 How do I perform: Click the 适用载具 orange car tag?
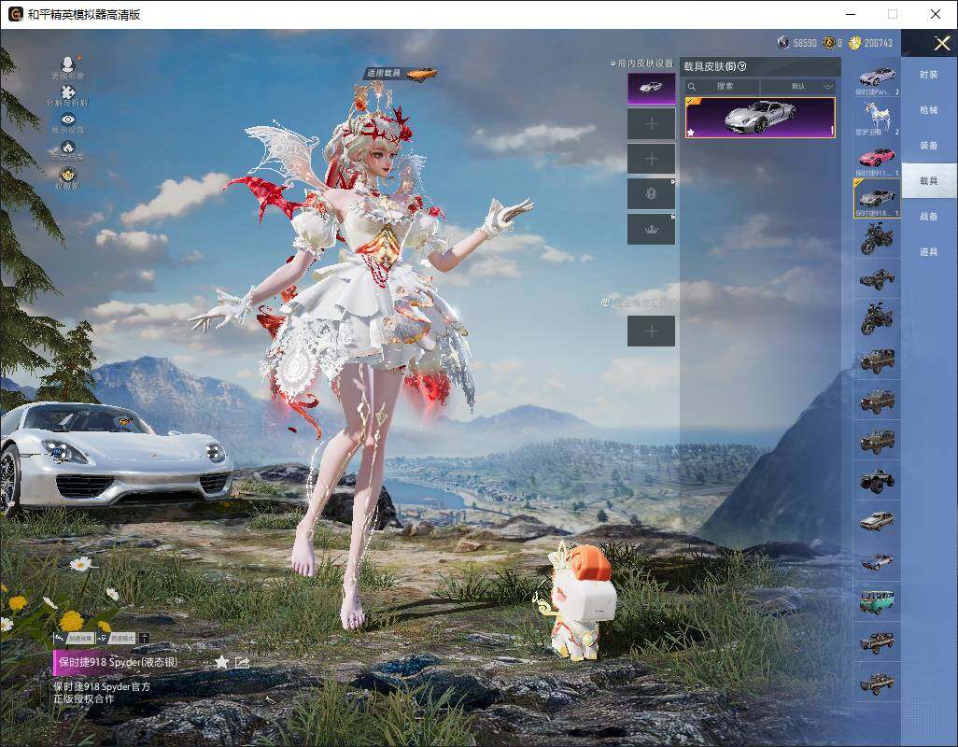(x=401, y=73)
